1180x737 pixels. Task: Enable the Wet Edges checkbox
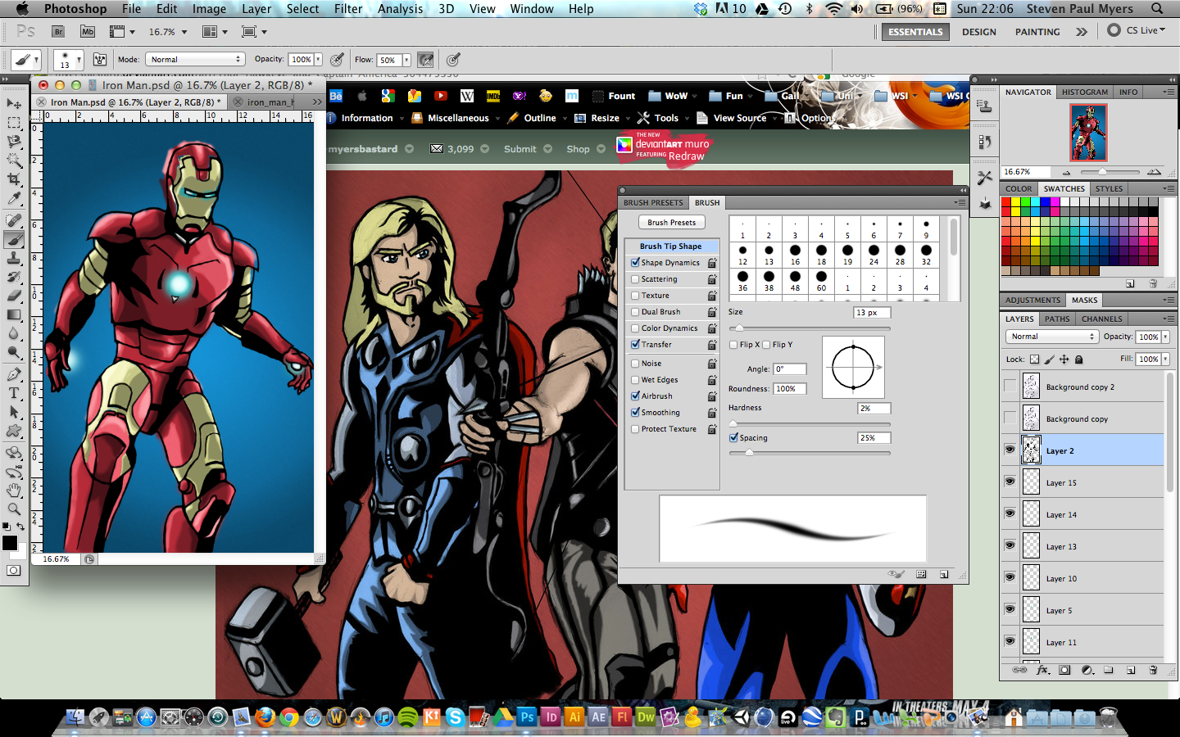635,379
